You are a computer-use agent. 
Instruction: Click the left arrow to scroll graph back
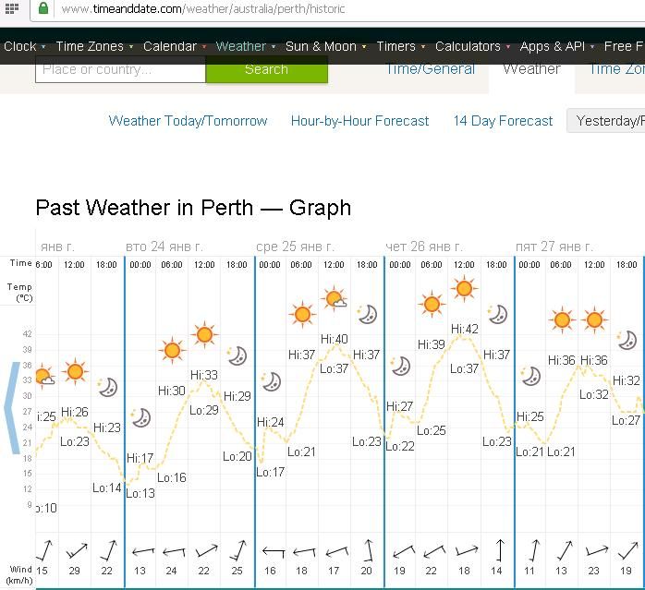tap(11, 407)
